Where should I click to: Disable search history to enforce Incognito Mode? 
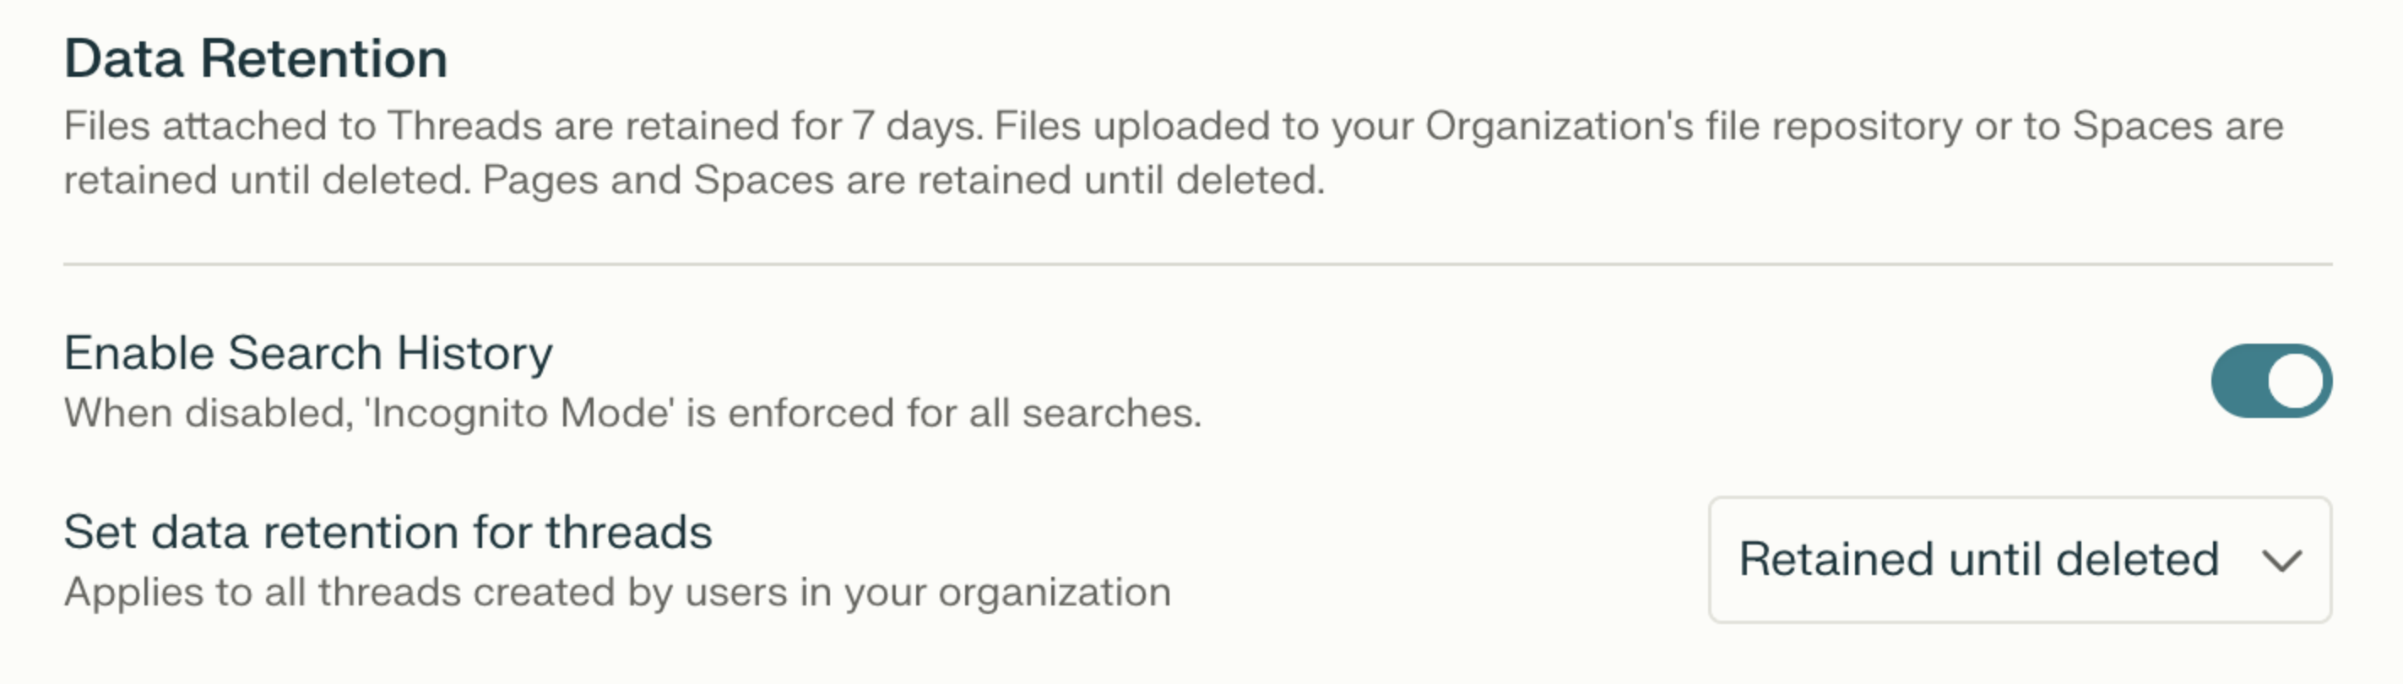tap(2270, 381)
